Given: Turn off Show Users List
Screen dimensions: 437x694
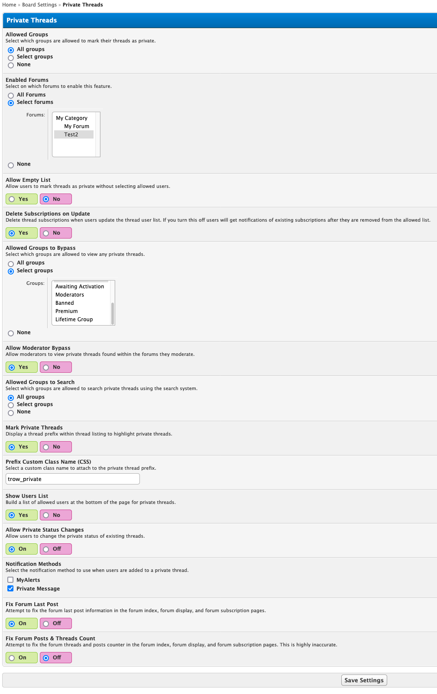Looking at the screenshot, I should (x=46, y=516).
